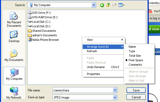Click the Cancel button
The height and width of the screenshot is (102, 160).
(136, 97)
